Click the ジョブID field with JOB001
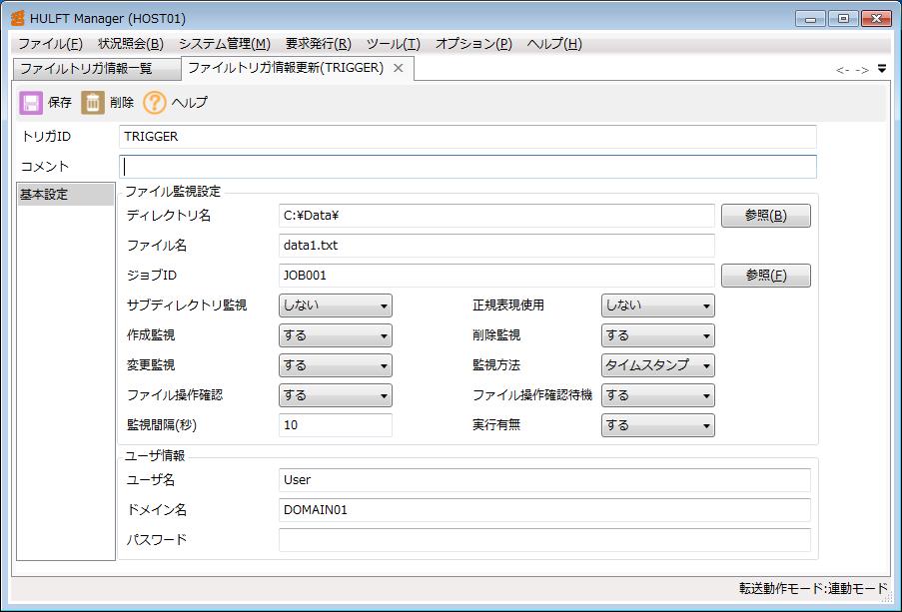The width and height of the screenshot is (902, 612). (x=497, y=276)
